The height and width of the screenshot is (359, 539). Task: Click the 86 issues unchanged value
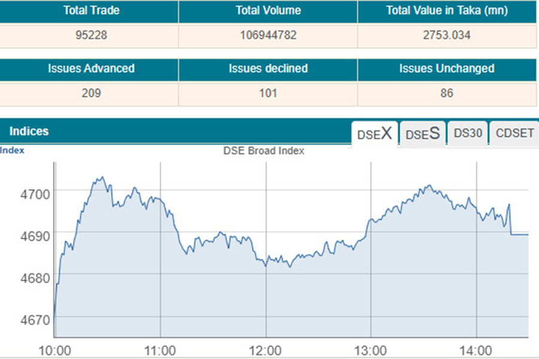click(446, 93)
